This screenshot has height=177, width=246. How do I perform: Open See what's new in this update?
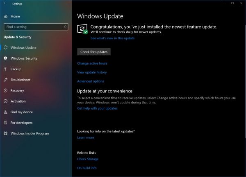tap(112, 38)
